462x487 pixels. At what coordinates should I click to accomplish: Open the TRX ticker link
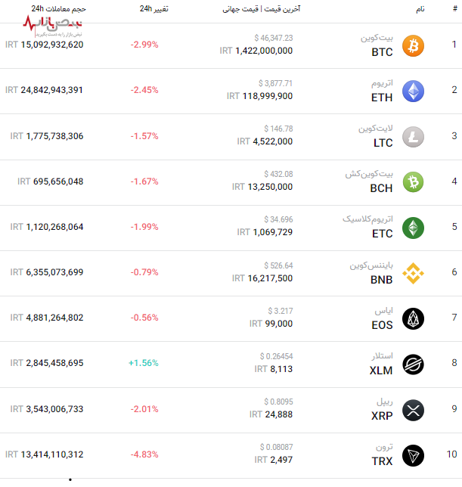coord(382,462)
